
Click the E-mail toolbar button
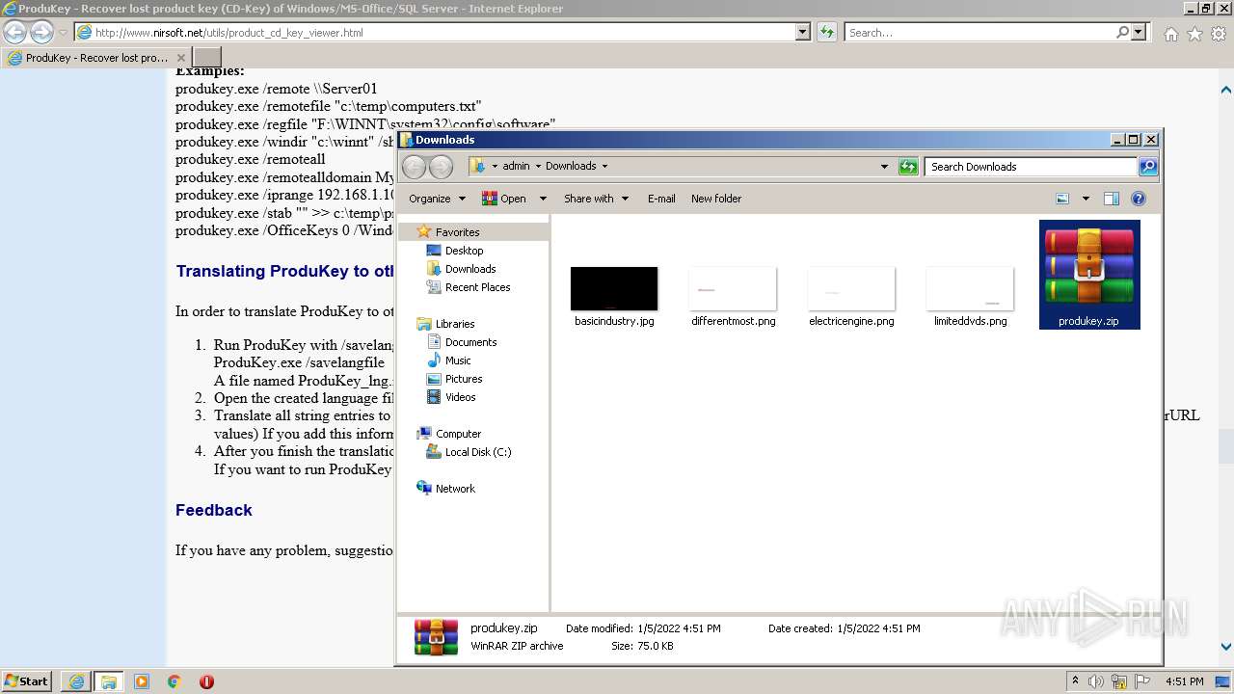[661, 199]
